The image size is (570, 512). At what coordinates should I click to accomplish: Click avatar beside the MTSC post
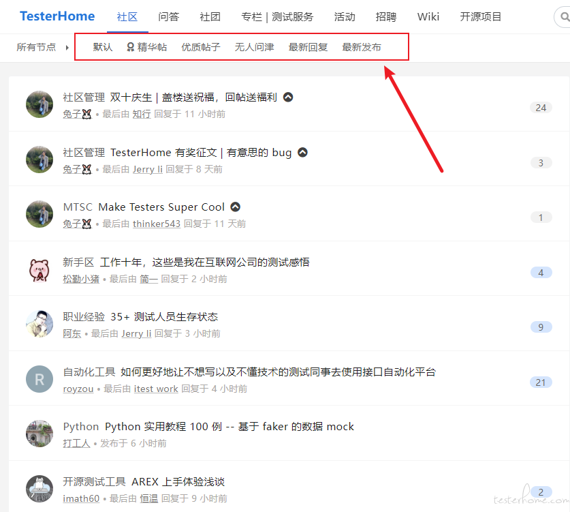tap(39, 214)
